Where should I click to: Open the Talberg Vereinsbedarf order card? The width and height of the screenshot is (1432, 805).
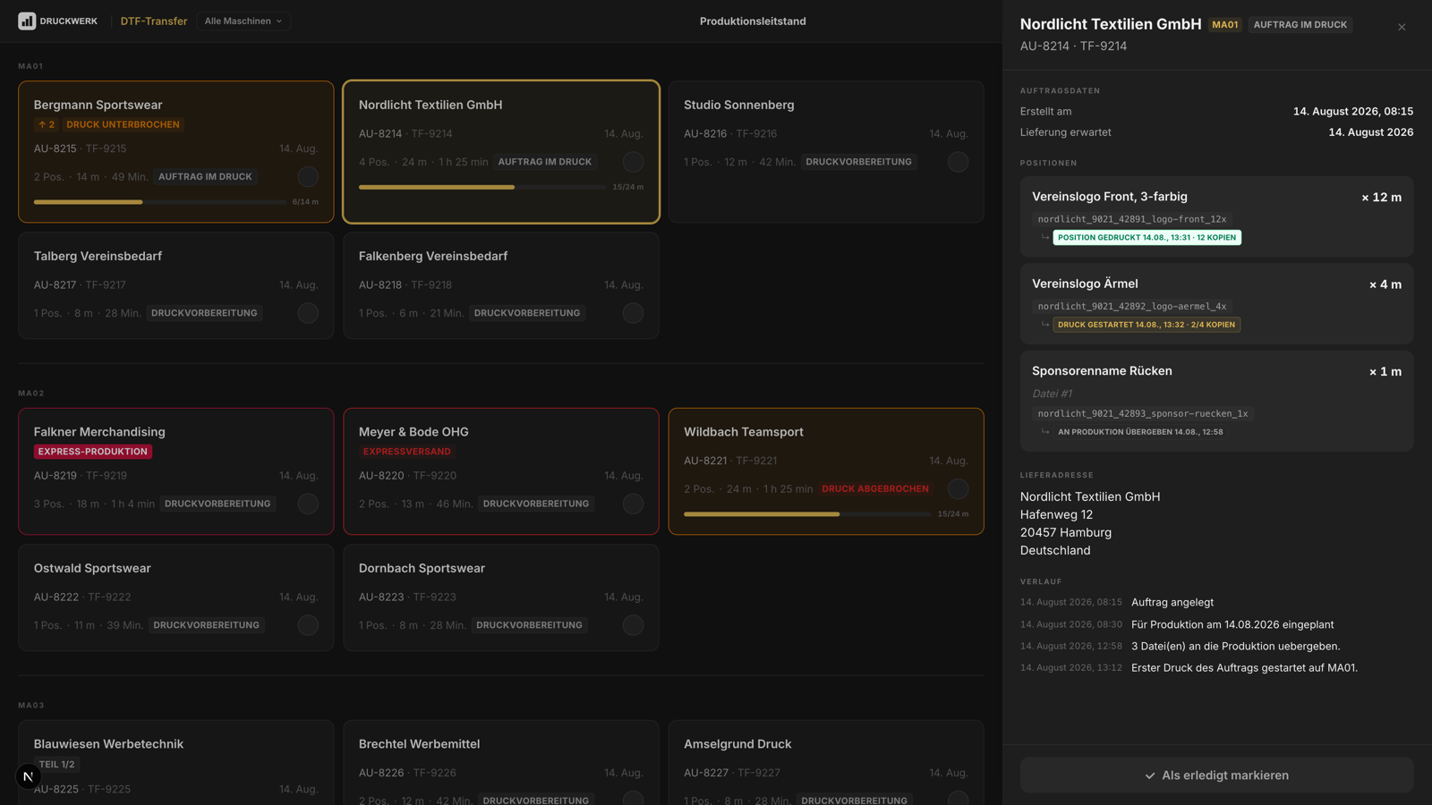pos(176,285)
